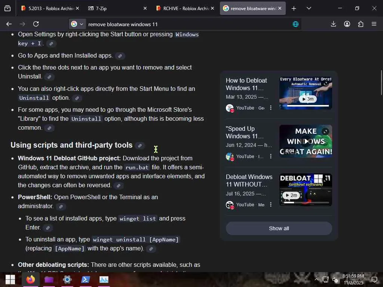Open source link after app's name bullet
The image size is (383, 287).
[x=151, y=249]
